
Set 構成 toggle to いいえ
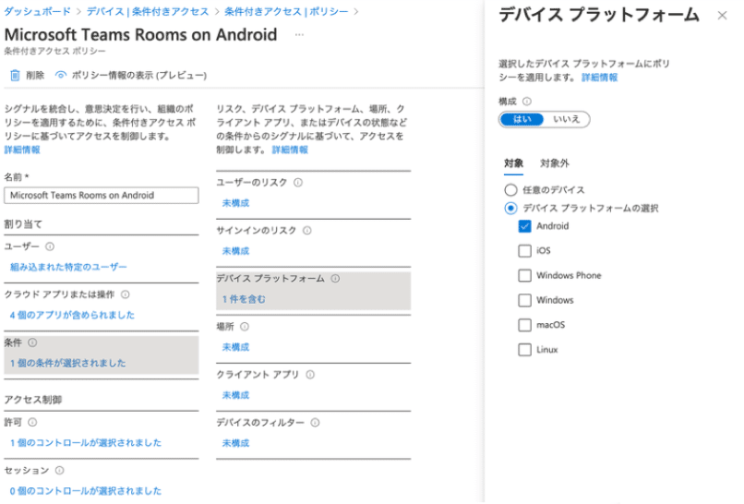point(566,119)
